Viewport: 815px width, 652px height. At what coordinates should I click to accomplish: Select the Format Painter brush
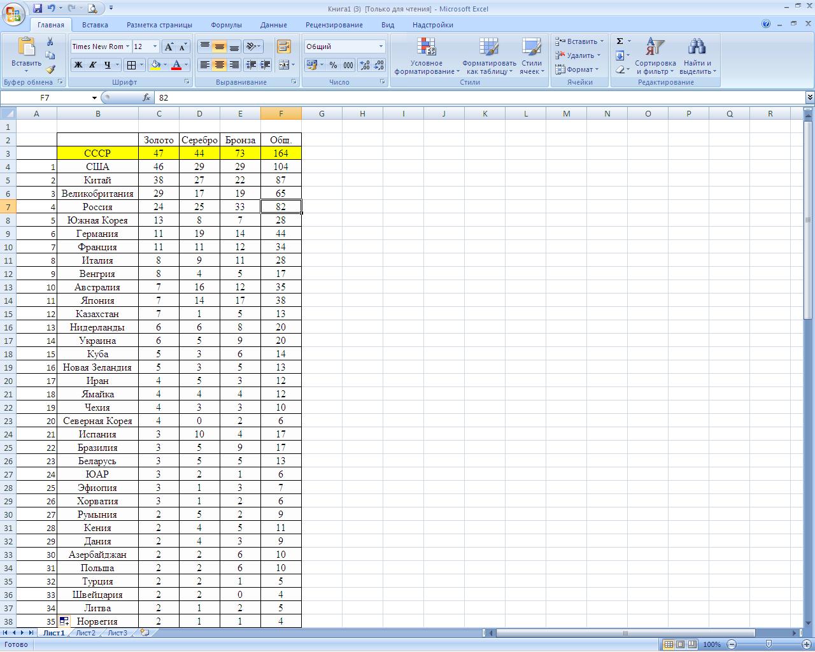click(50, 69)
